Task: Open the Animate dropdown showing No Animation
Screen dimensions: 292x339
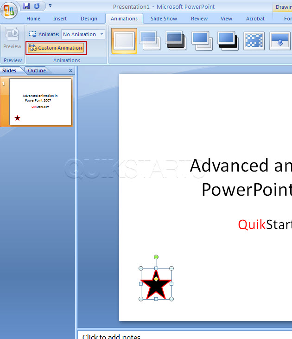Action: click(x=83, y=34)
